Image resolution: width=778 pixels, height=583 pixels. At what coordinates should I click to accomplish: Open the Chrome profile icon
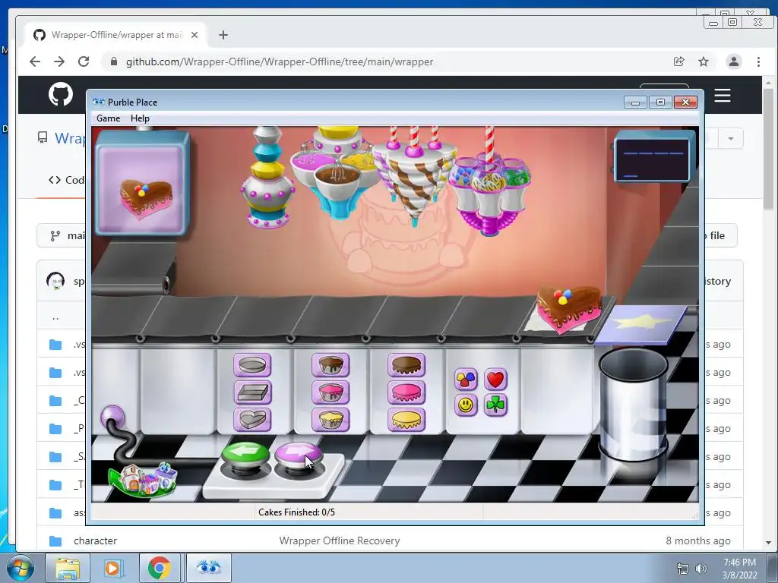733,61
